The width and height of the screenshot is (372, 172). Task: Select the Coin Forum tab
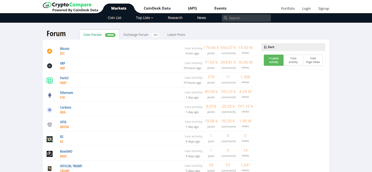(x=99, y=35)
